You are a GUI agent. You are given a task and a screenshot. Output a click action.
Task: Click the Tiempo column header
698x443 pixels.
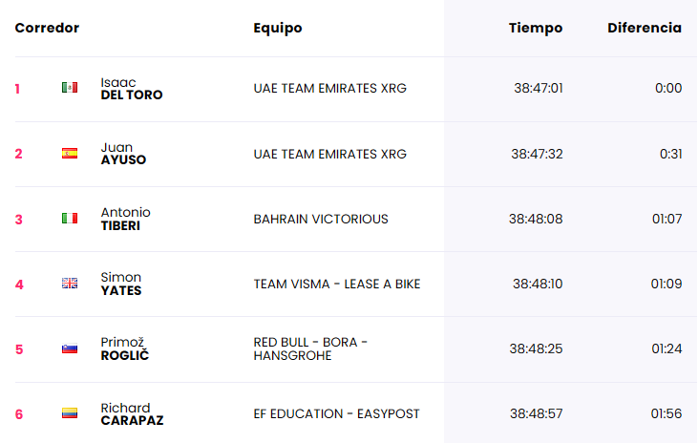click(x=536, y=28)
